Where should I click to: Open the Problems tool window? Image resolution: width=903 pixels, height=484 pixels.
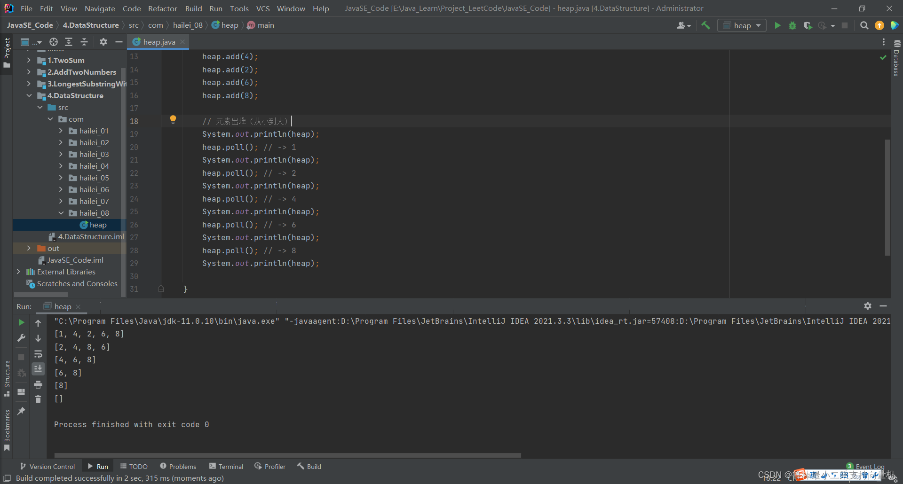pos(178,466)
